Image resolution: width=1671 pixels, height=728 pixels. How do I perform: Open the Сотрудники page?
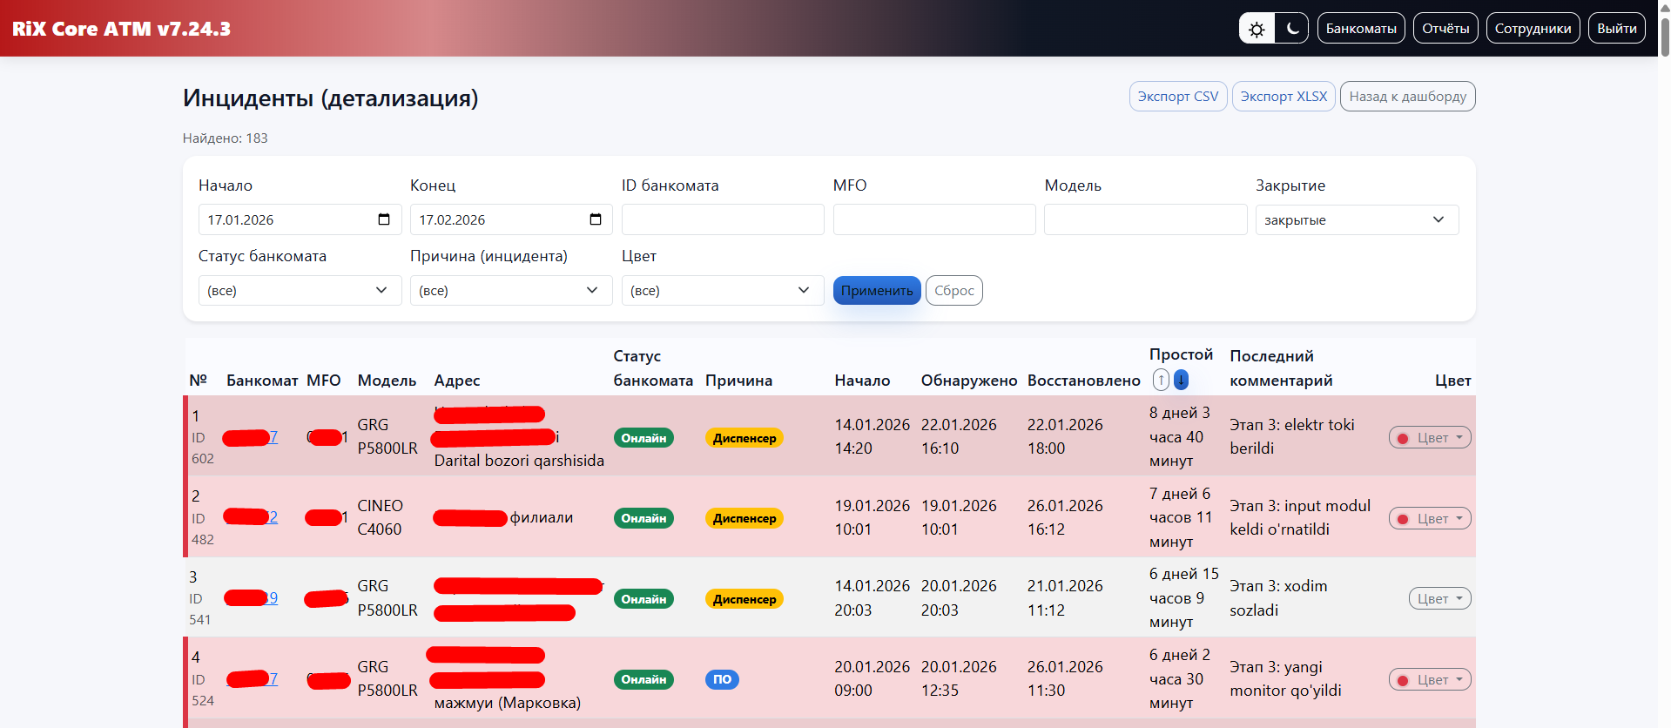pos(1533,29)
